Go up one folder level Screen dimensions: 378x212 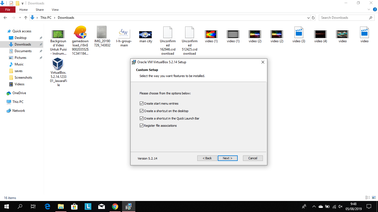[26, 18]
